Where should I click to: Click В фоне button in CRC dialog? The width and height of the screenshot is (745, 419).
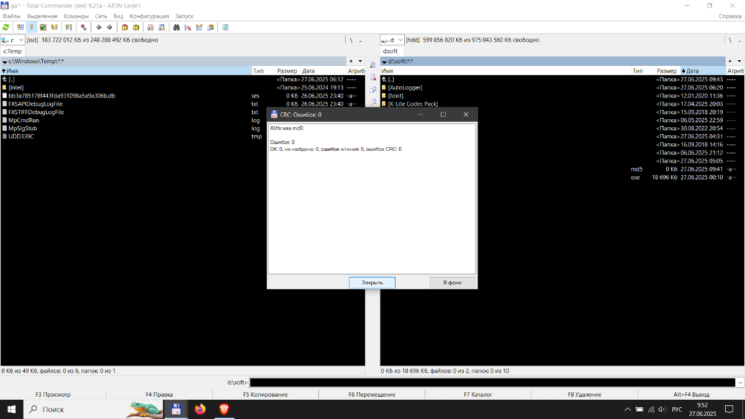[453, 282]
